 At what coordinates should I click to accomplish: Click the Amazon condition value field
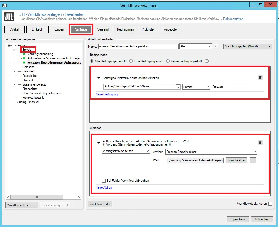(x=233, y=87)
